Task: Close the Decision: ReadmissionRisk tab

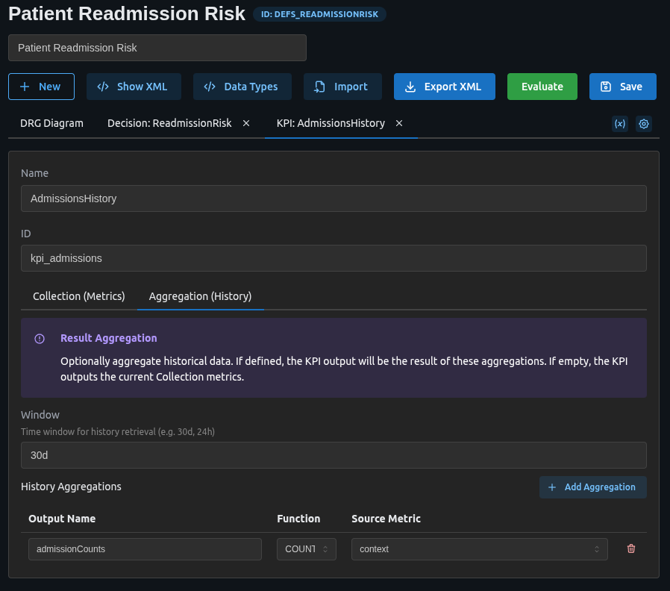Action: click(x=245, y=123)
